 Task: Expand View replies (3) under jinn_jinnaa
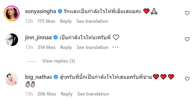click(59, 61)
